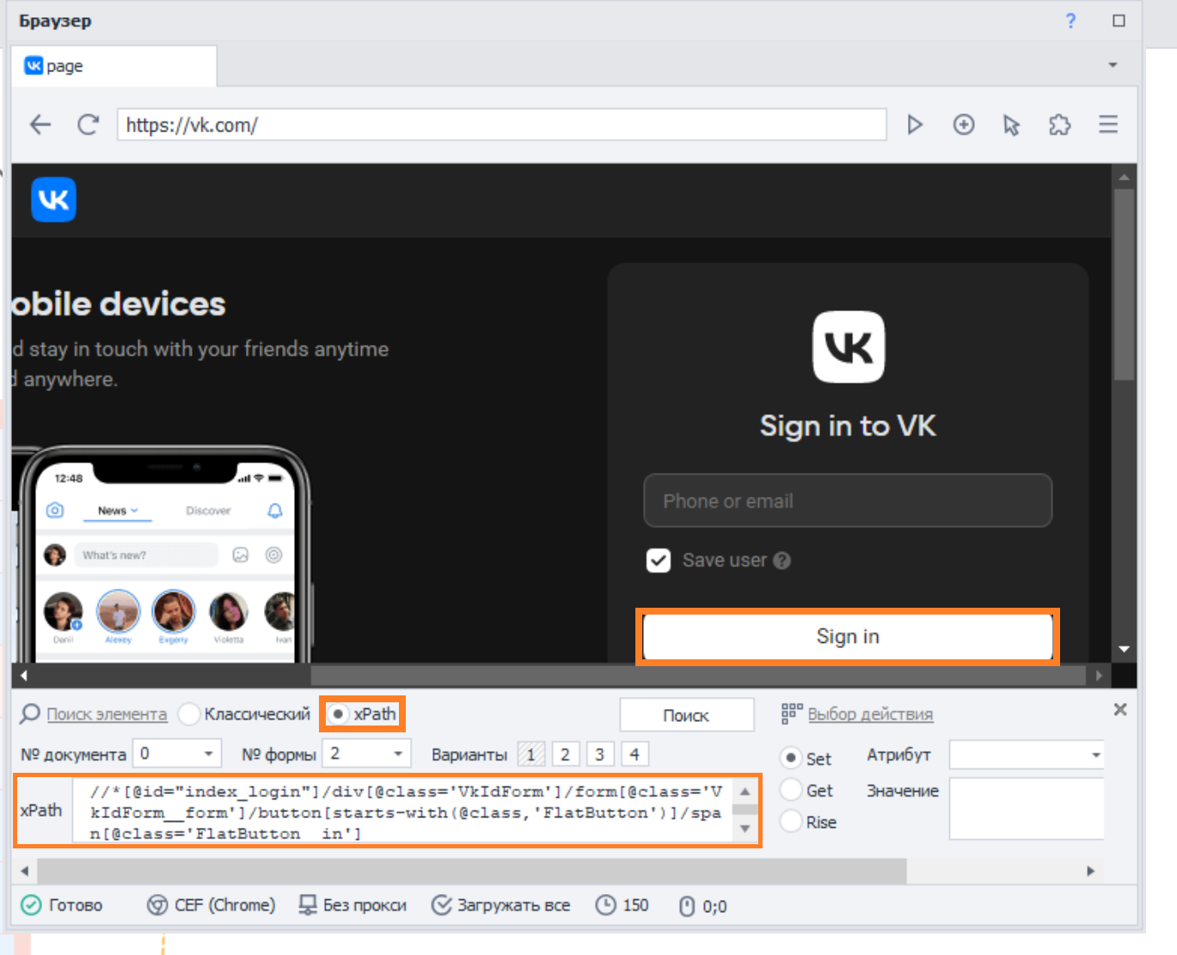The height and width of the screenshot is (955, 1177).
Task: Select variant 4
Action: point(634,755)
